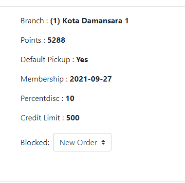185x183 pixels.
Task: Open the Blocked dropdown showing New Order
Action: [x=82, y=142]
